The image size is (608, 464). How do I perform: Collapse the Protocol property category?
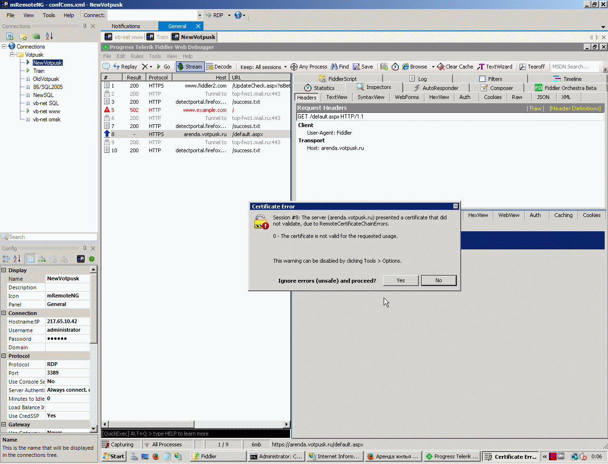(x=4, y=356)
